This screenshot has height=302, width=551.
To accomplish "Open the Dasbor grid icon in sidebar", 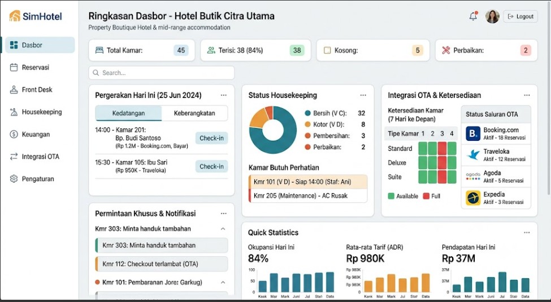I will (14, 45).
